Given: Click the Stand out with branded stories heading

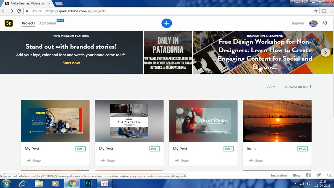Looking at the screenshot, I should point(71,46).
